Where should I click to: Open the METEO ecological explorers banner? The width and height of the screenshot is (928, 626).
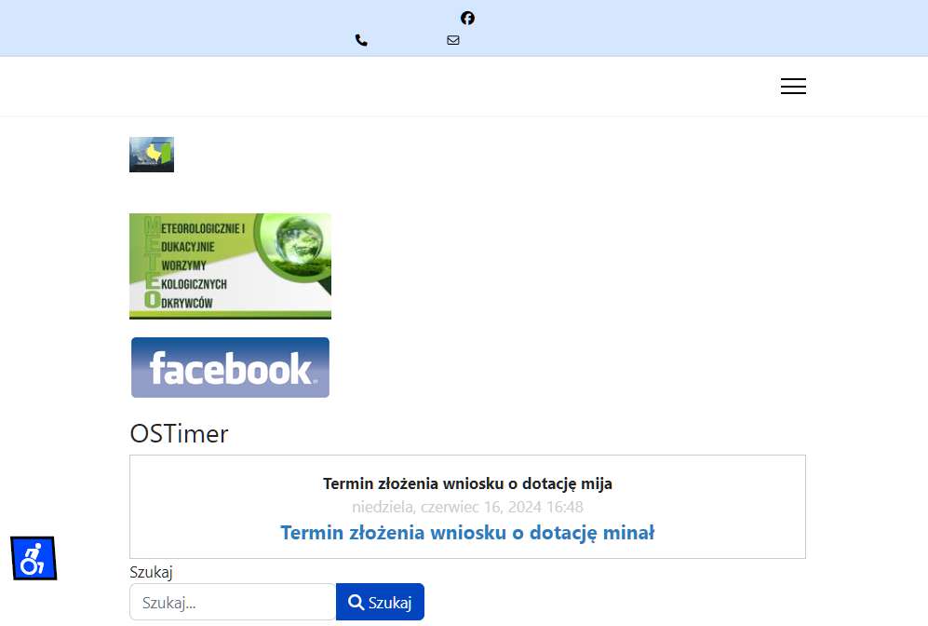pos(230,265)
